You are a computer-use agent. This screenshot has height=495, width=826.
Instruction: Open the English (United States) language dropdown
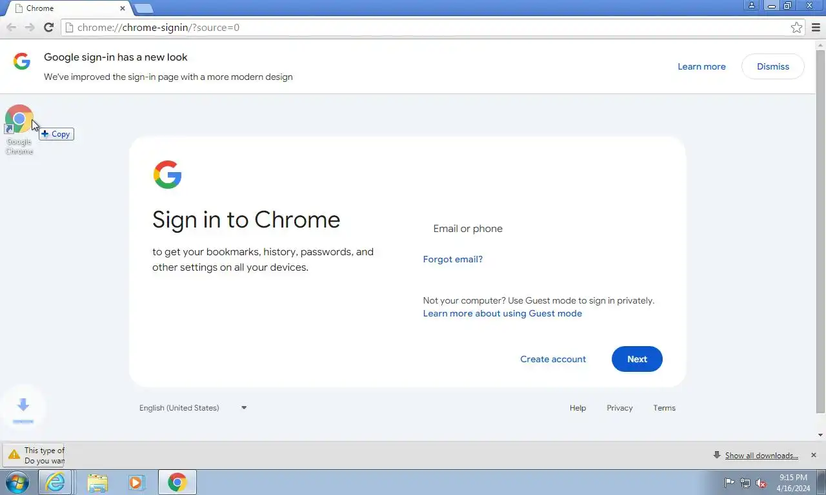(193, 407)
